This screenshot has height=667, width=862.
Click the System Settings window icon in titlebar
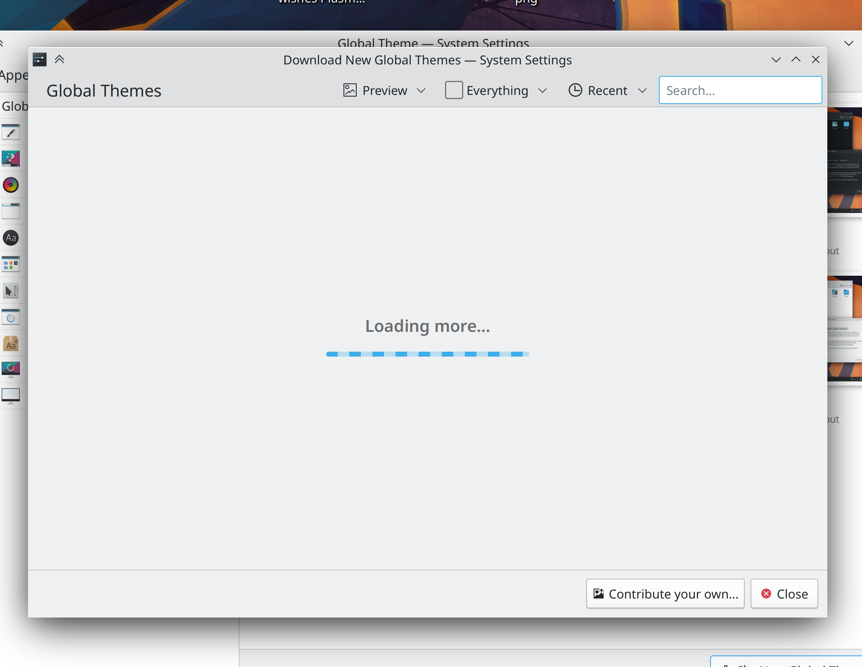pos(40,60)
